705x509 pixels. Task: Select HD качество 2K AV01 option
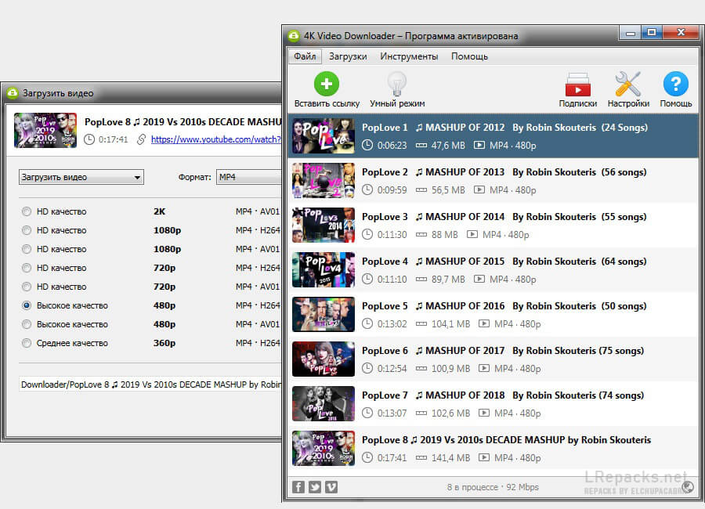[x=27, y=211]
